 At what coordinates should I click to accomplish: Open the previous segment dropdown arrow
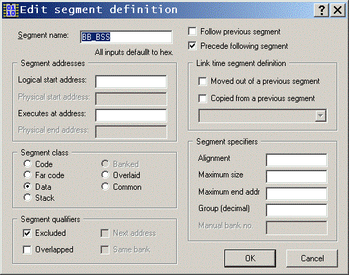320,115
